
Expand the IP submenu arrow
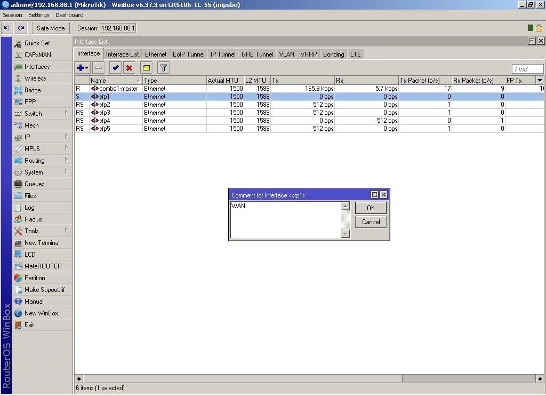[67, 137]
